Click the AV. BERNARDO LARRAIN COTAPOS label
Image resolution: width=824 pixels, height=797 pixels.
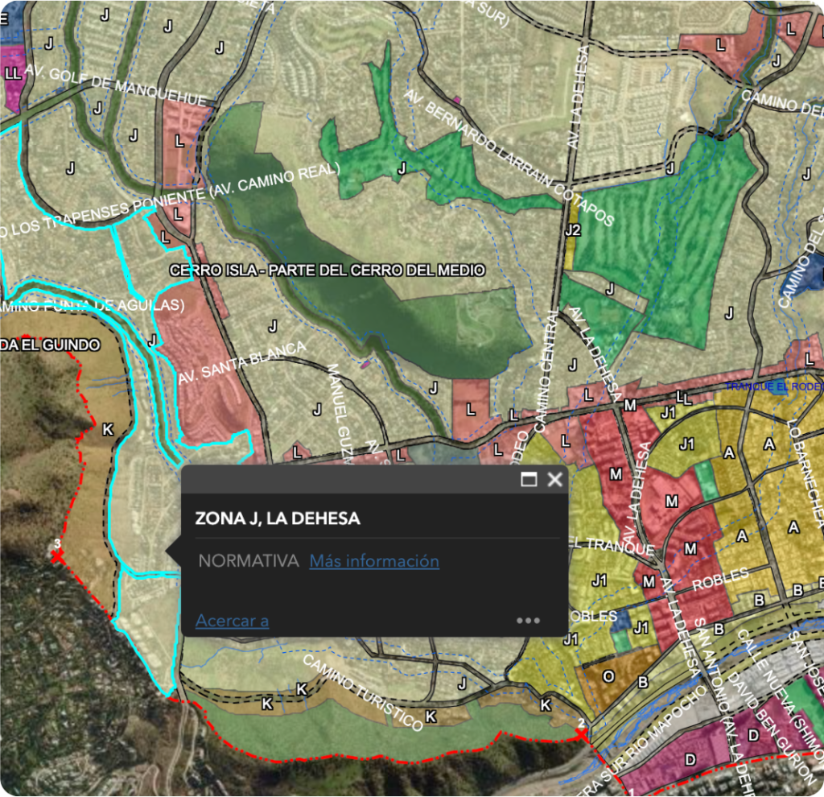tap(509, 157)
